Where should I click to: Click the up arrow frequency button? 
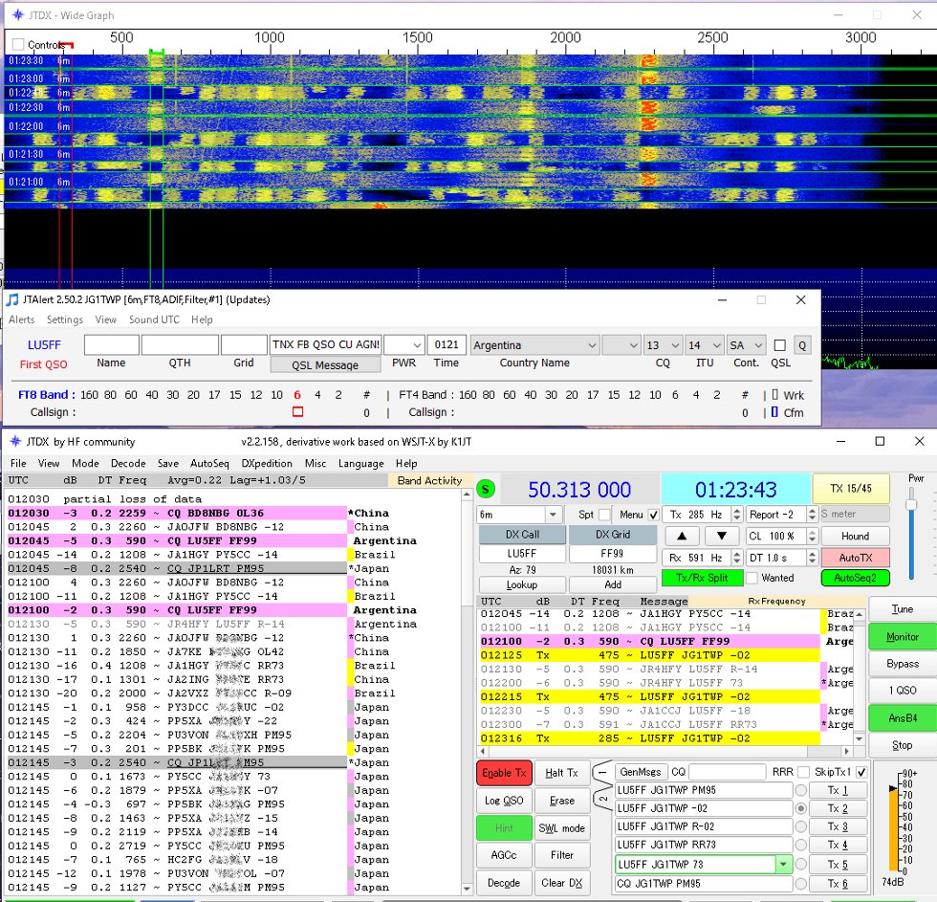click(x=681, y=536)
